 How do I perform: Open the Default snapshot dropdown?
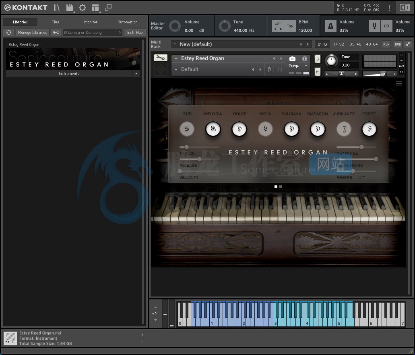[x=176, y=69]
